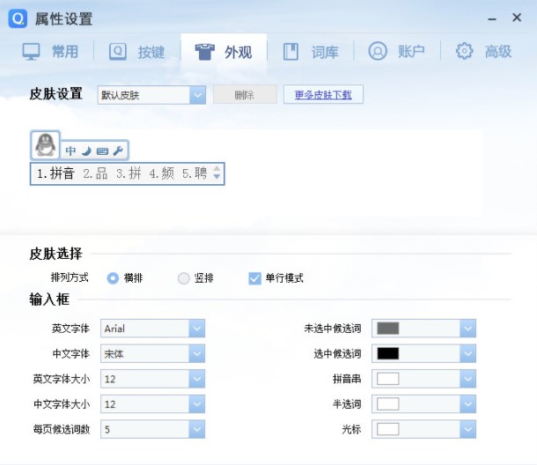Open the 光标 color dropdown arrow
This screenshot has height=465, width=537.
click(467, 429)
